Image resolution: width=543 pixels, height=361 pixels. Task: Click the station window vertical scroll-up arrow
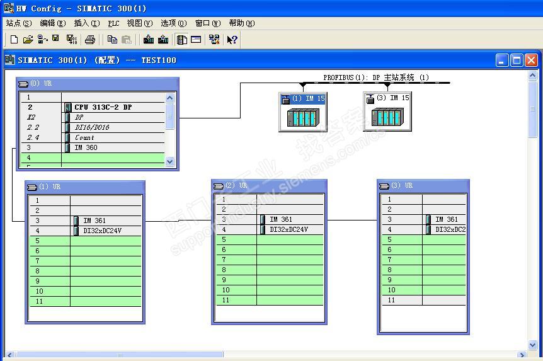click(533, 75)
